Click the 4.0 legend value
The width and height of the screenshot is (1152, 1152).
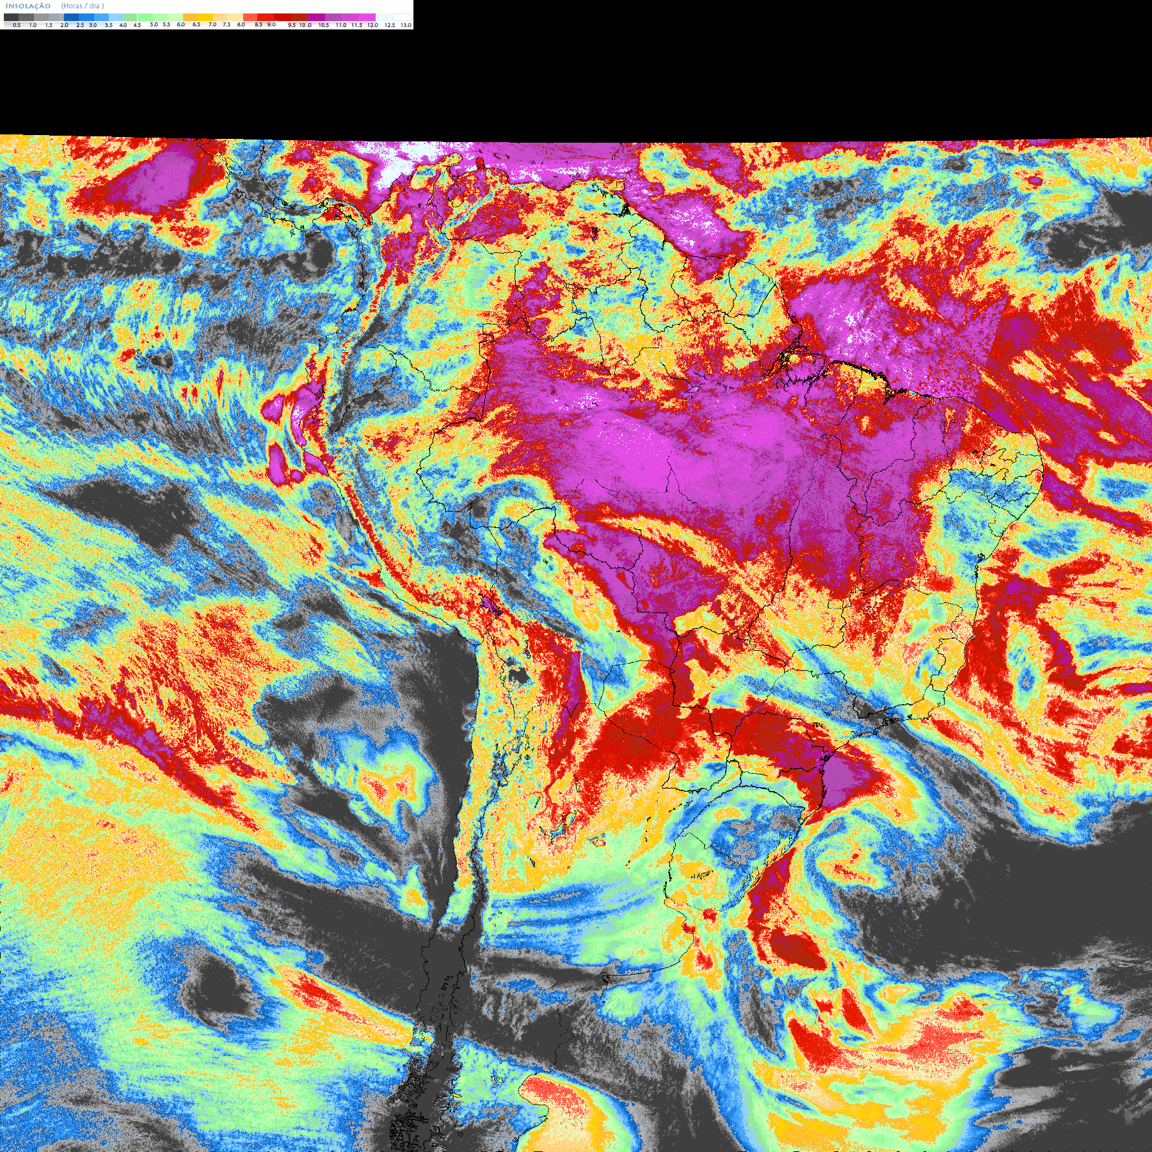click(x=123, y=25)
